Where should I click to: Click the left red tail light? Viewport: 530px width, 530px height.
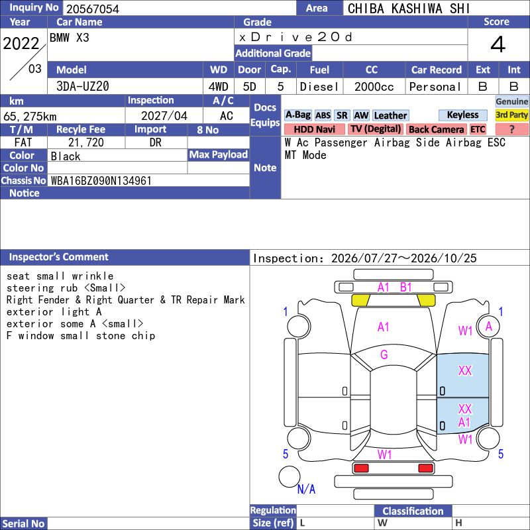pyautogui.click(x=361, y=468)
